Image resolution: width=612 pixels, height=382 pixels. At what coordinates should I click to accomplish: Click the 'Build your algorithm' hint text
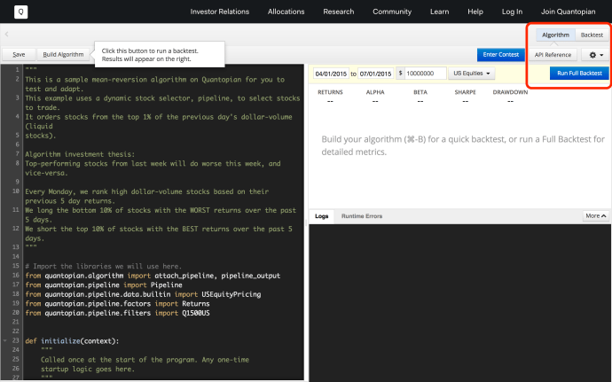[463, 145]
